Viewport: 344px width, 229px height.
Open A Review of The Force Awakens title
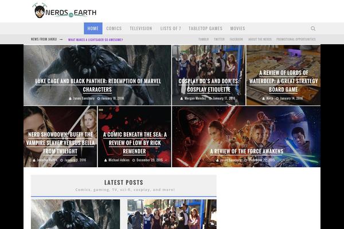pos(247,151)
